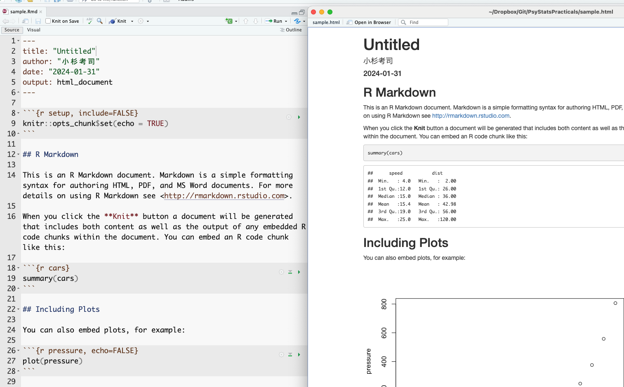624x387 pixels.
Task: Open chunk options gear for the pressure chunk
Action: point(281,355)
